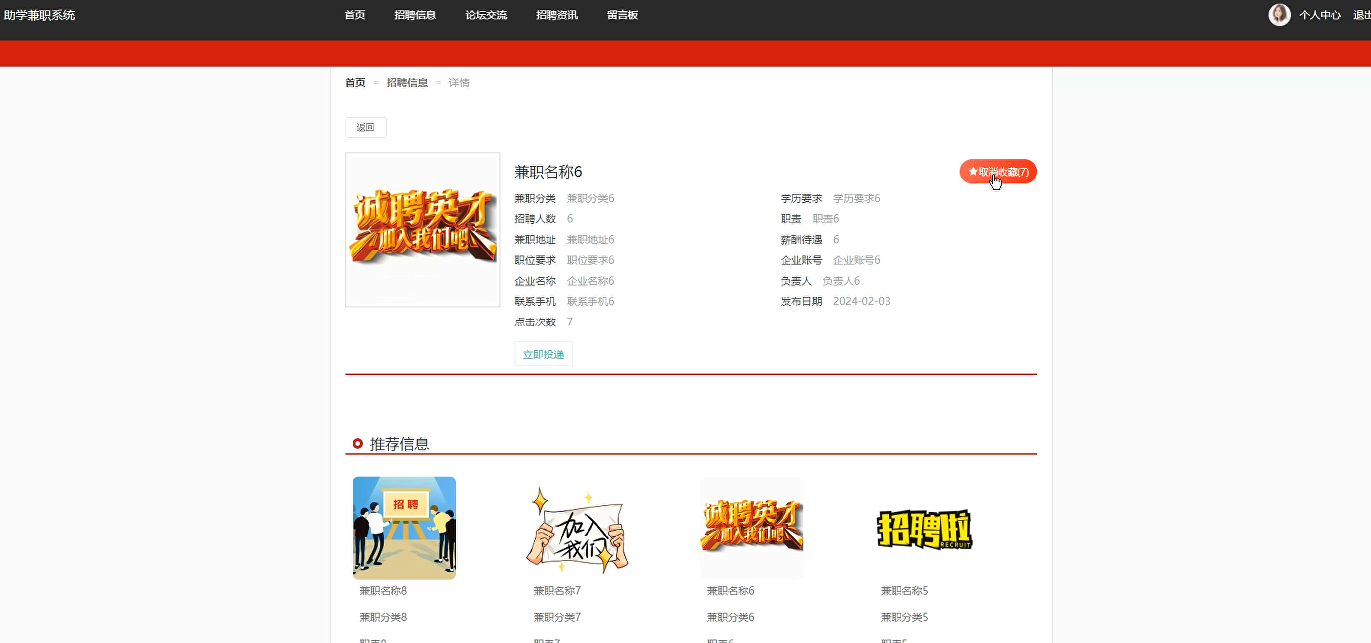The height and width of the screenshot is (643, 1371).
Task: Click 招聘信息 in the breadcrumb
Action: click(407, 83)
